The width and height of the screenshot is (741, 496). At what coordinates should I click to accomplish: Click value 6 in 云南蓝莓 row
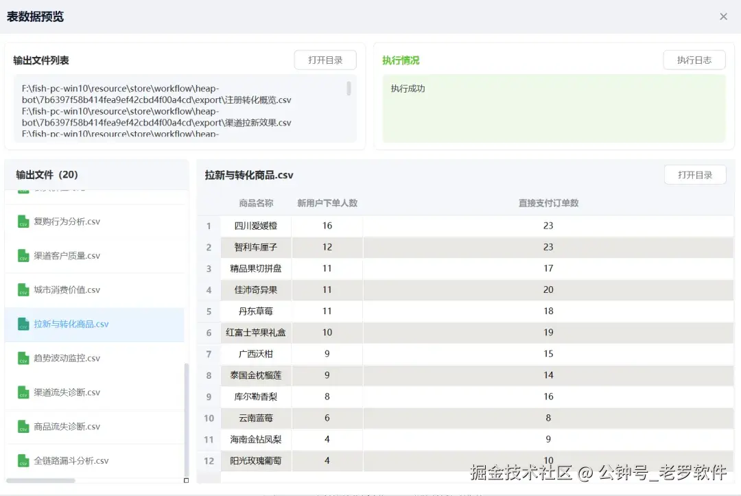click(327, 418)
